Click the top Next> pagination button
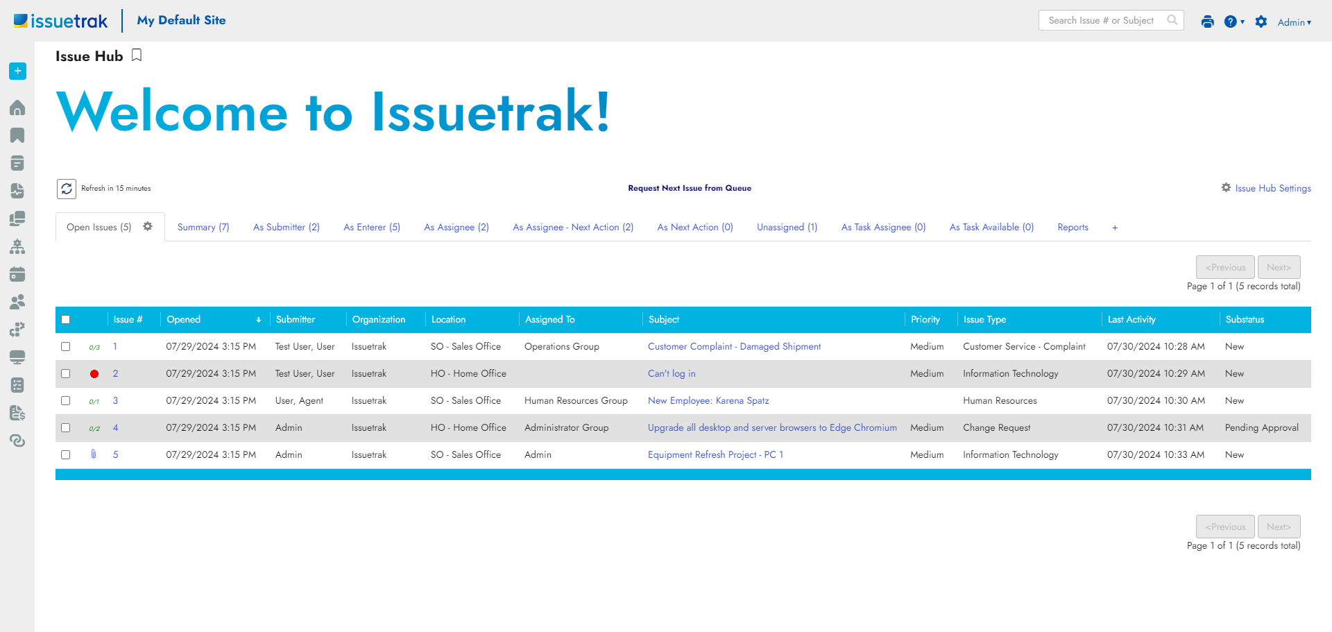This screenshot has height=632, width=1332. [x=1279, y=267]
